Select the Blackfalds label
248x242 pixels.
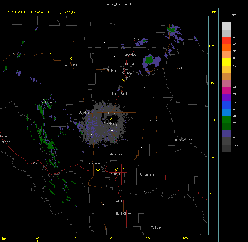127,64
